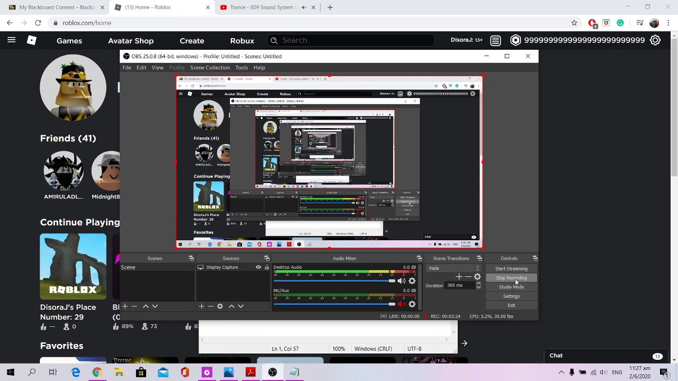Decrease transition duration with down arrow

pos(478,287)
